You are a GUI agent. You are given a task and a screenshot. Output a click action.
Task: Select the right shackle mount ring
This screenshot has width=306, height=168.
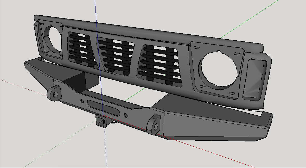pos(154,125)
